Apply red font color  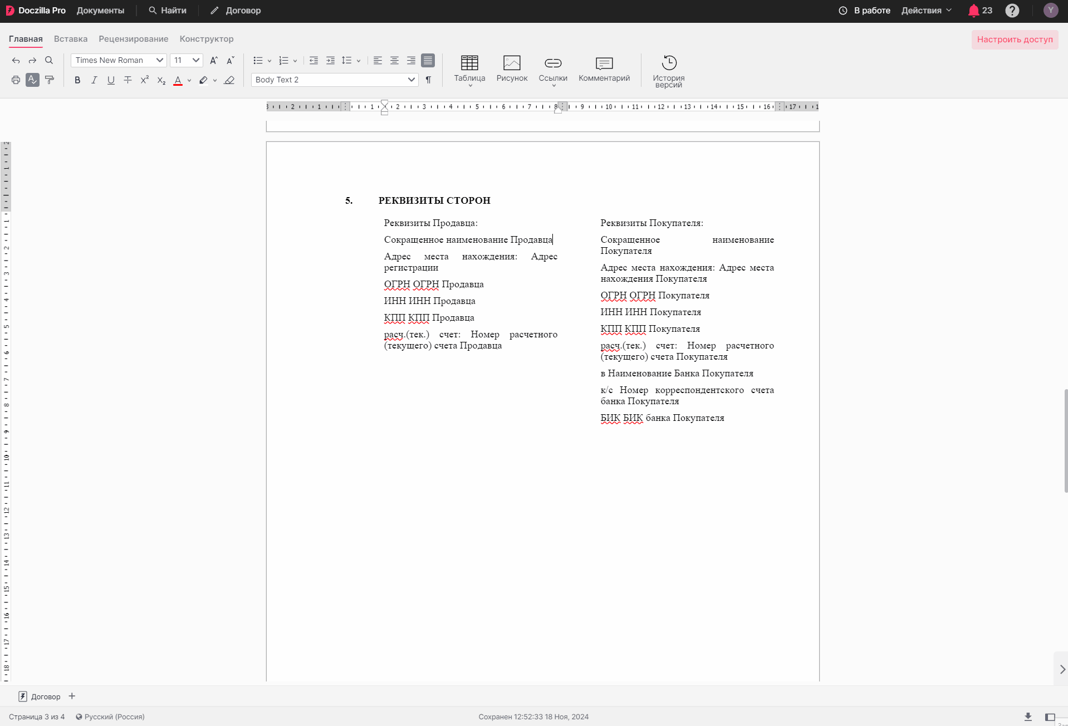coord(178,80)
